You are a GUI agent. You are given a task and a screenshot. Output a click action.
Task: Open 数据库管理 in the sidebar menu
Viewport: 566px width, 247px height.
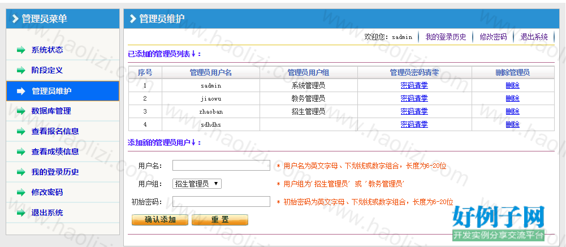point(51,111)
